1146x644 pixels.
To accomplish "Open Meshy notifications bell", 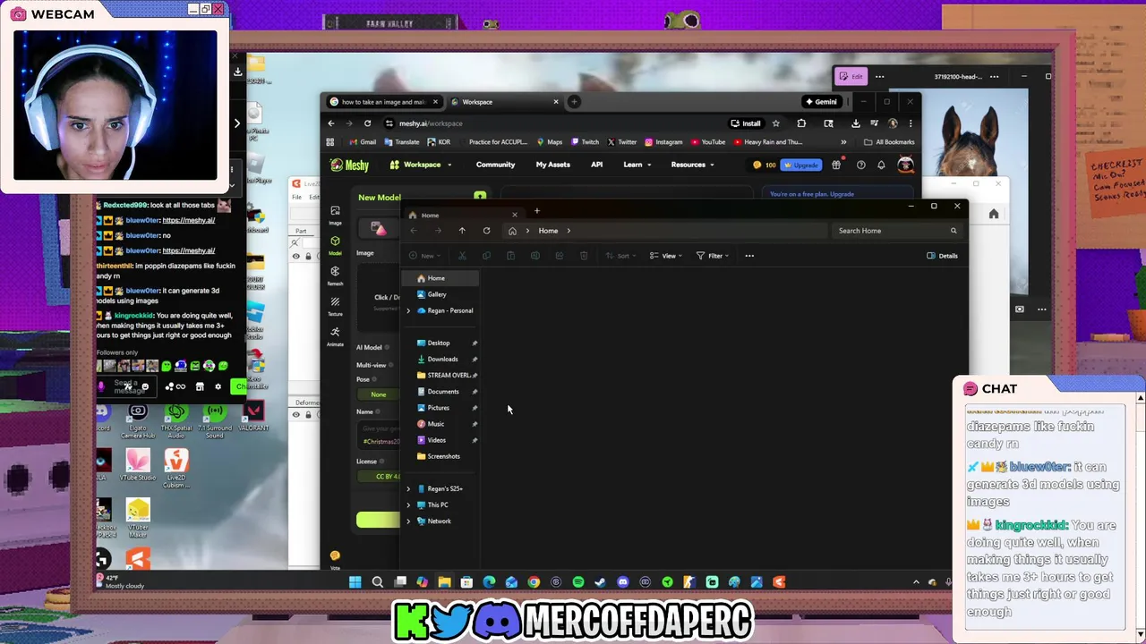I will pyautogui.click(x=881, y=165).
